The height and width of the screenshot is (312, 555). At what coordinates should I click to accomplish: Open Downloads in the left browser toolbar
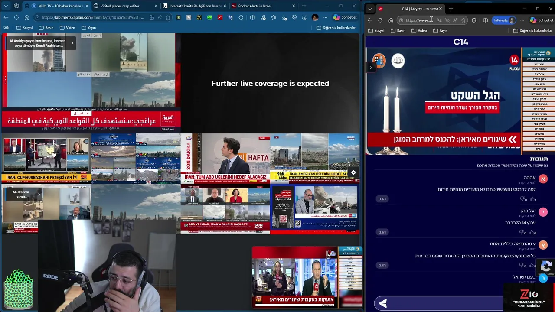(284, 17)
